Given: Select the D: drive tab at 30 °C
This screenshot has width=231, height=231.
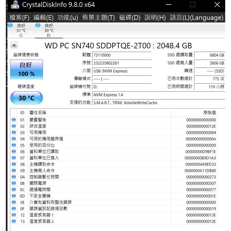Looking at the screenshot, I should 49,30.
